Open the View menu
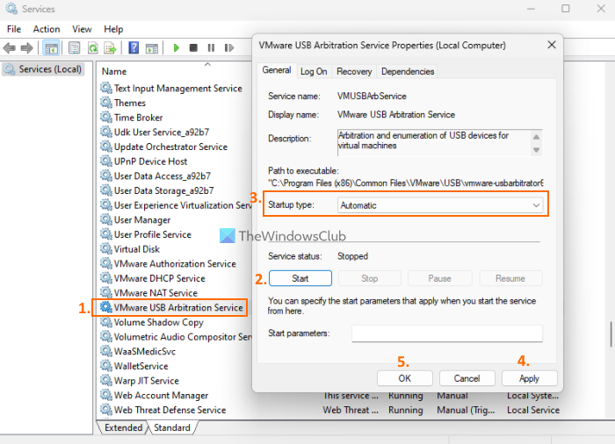Viewport: 615px width, 444px height. [x=82, y=29]
